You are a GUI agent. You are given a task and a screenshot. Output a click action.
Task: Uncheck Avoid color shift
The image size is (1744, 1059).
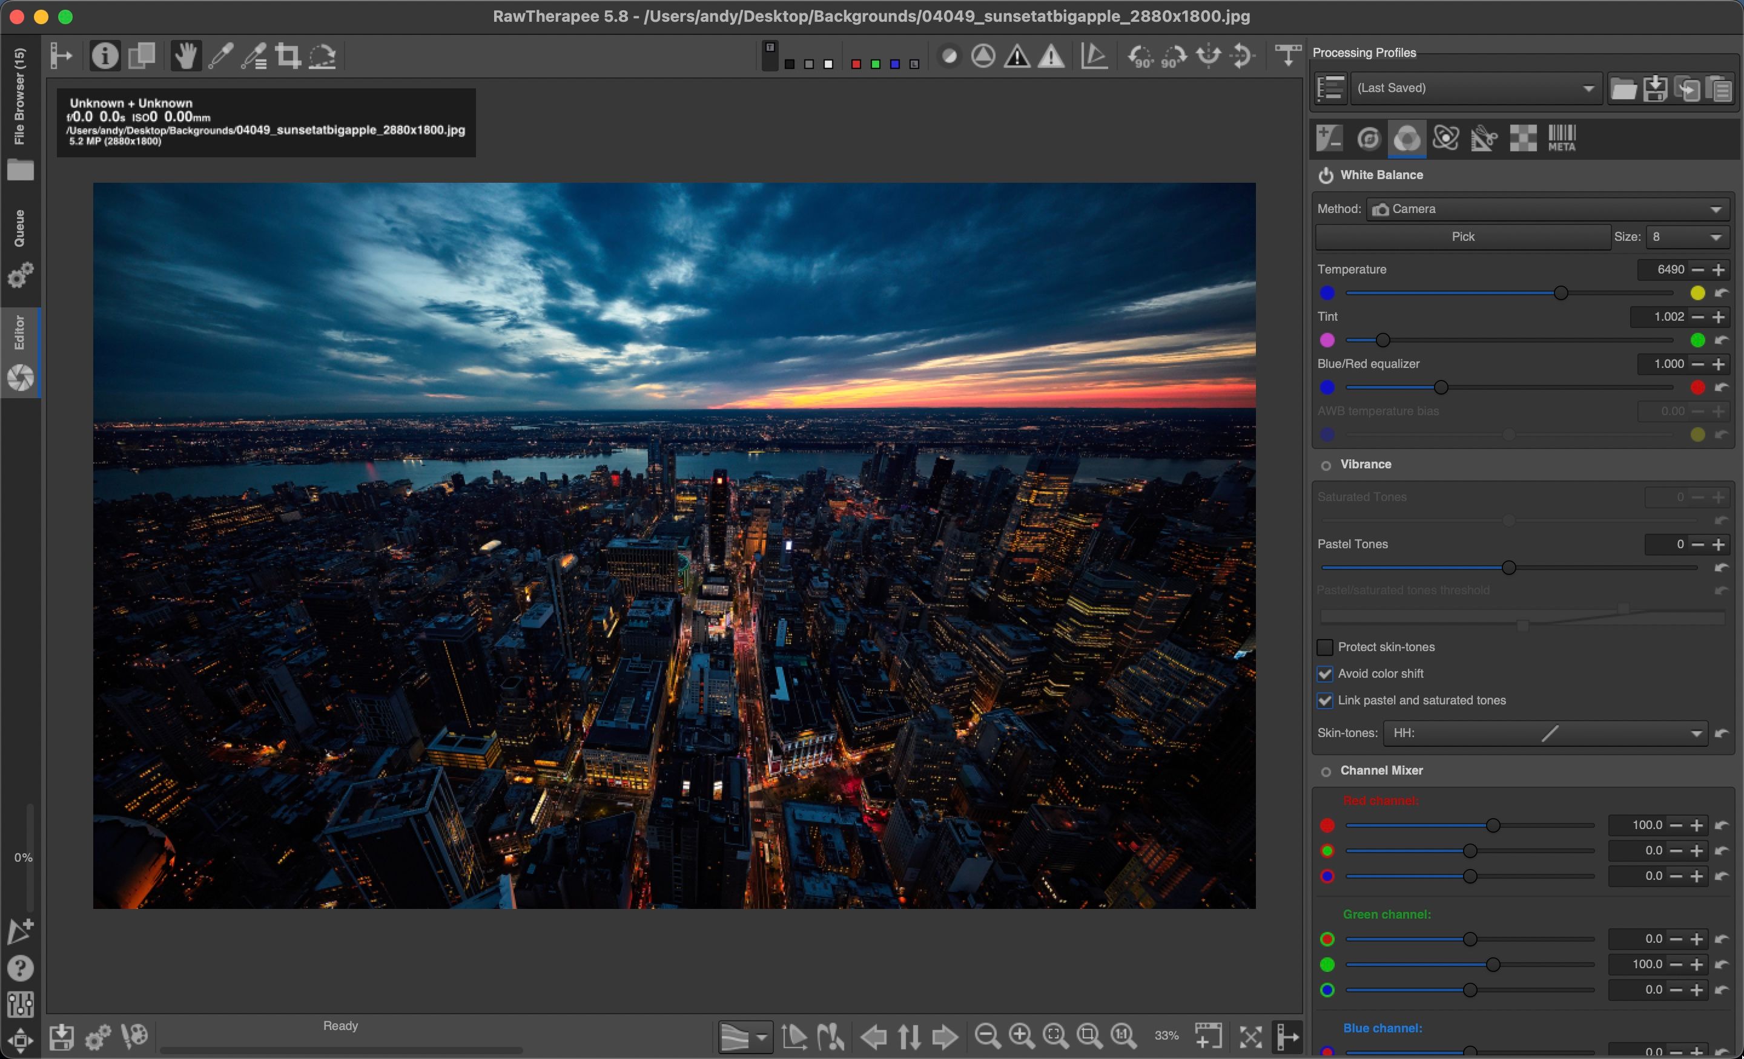tap(1325, 674)
